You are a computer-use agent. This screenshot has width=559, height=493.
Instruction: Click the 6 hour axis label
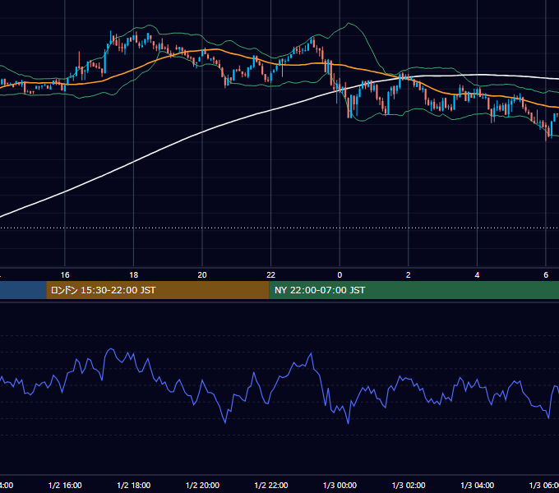pos(546,275)
